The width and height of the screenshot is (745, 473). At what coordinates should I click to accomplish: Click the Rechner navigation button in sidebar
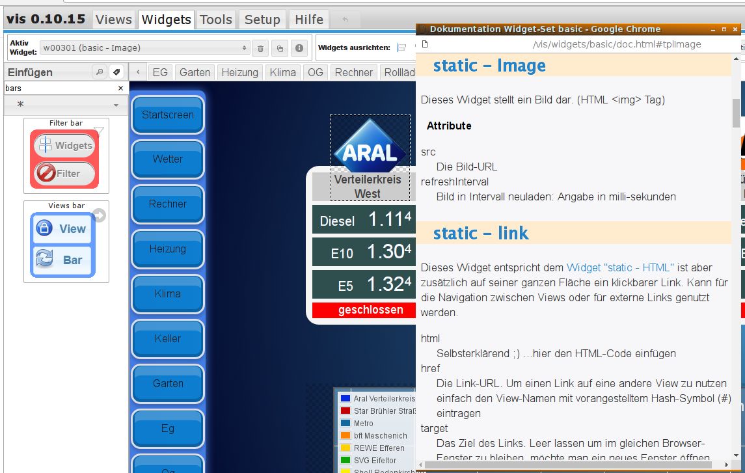pos(168,204)
